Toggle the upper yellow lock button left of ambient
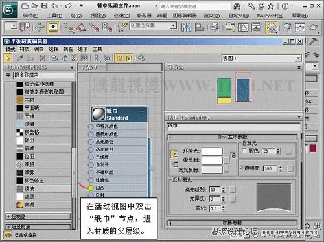This screenshot has width=324, height=242. (174, 154)
